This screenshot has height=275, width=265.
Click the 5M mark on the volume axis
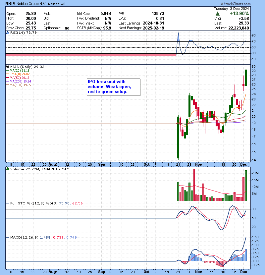(x=254, y=194)
